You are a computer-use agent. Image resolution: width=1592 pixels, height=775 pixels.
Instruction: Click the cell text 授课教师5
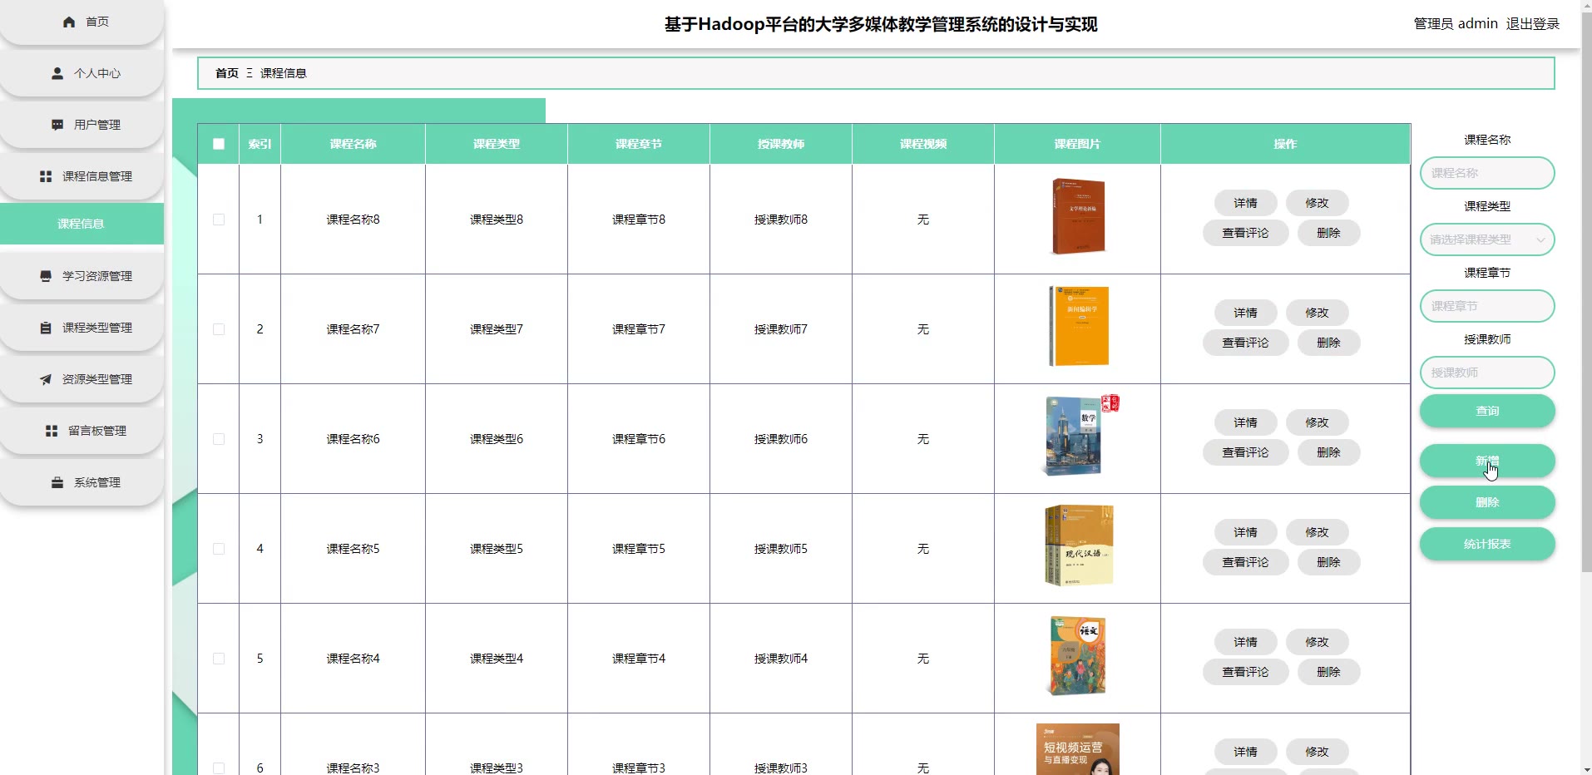coord(781,549)
